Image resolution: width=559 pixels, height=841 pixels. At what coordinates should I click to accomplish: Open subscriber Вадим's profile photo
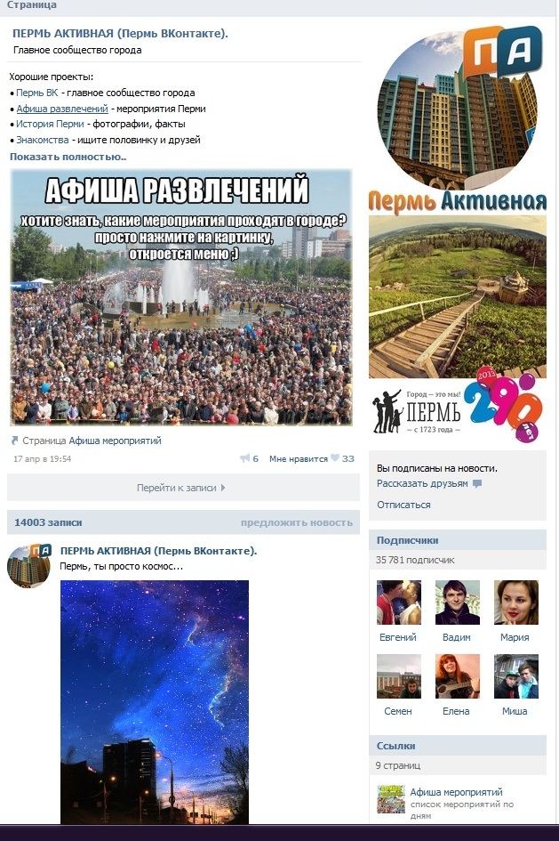point(458,602)
